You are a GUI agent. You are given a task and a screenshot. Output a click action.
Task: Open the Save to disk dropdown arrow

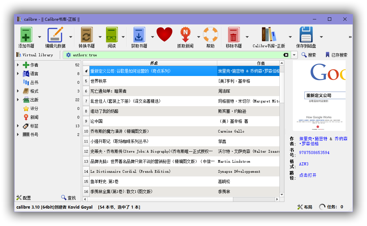pyautogui.click(x=321, y=37)
